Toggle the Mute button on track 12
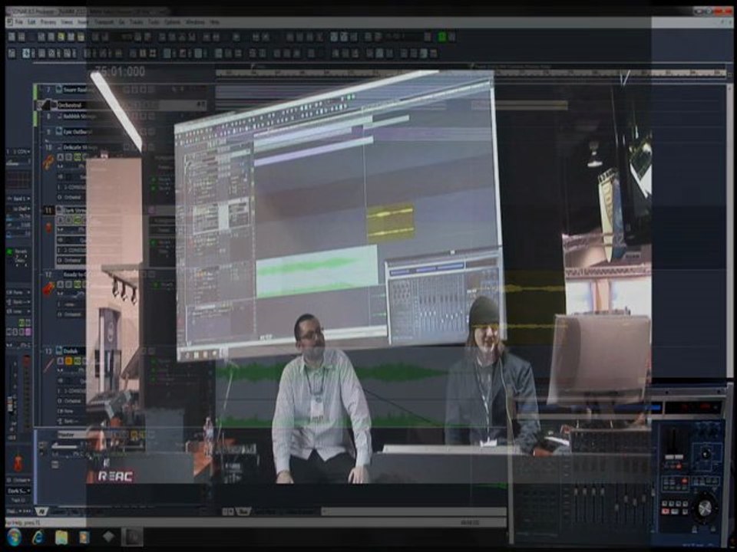The image size is (737, 552). pos(60,284)
